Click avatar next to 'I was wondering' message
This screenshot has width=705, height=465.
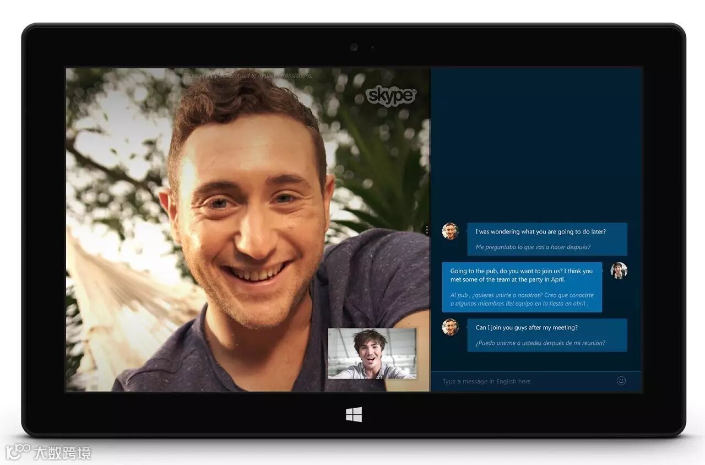(450, 231)
